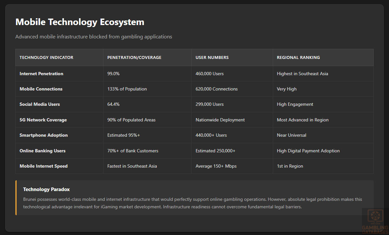Click the Most Advanced in Region cell
This screenshot has height=235, width=389.
[303, 120]
